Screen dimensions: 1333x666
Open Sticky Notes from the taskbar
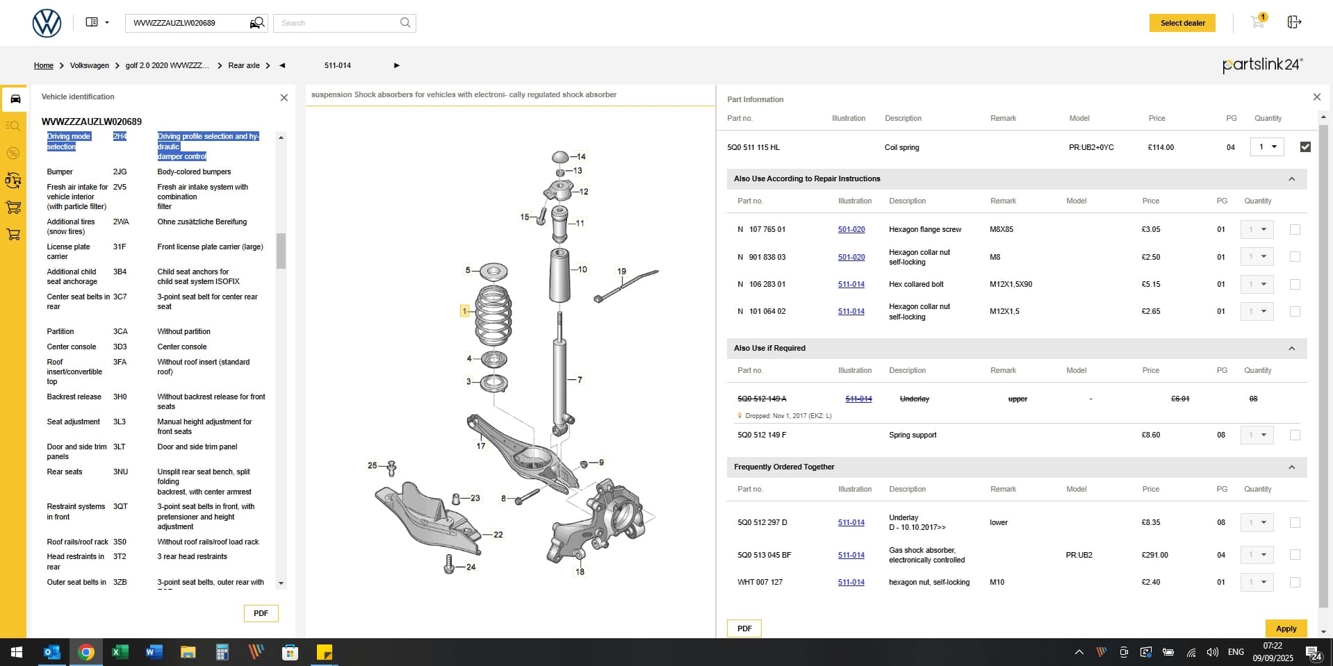tap(325, 652)
